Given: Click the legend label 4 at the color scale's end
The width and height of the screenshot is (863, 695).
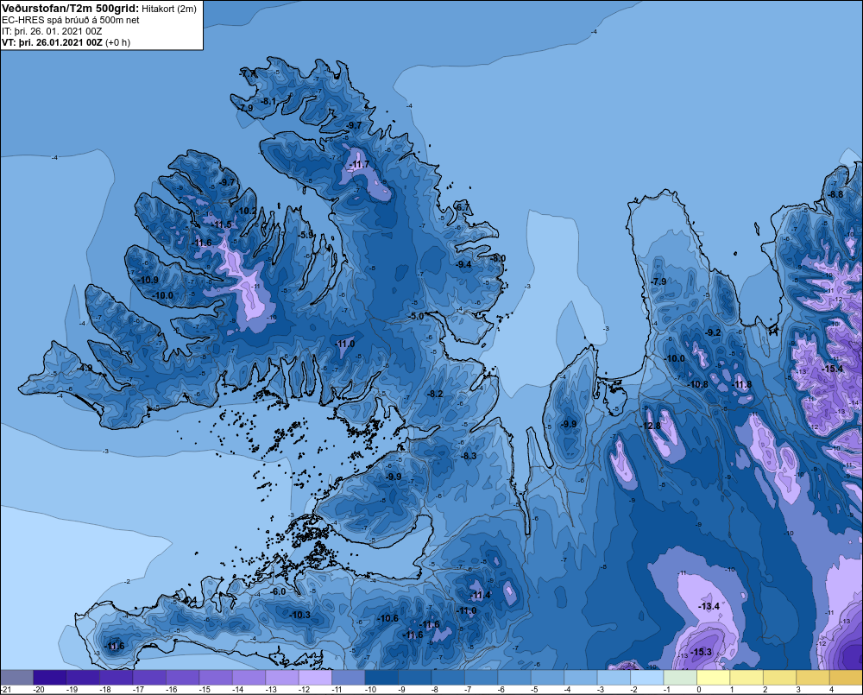Looking at the screenshot, I should pos(831,690).
